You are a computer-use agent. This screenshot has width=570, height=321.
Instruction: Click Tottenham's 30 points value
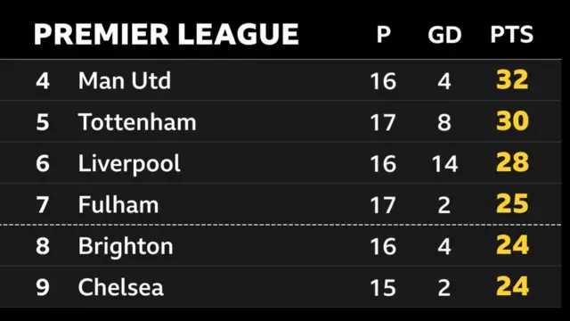(512, 121)
